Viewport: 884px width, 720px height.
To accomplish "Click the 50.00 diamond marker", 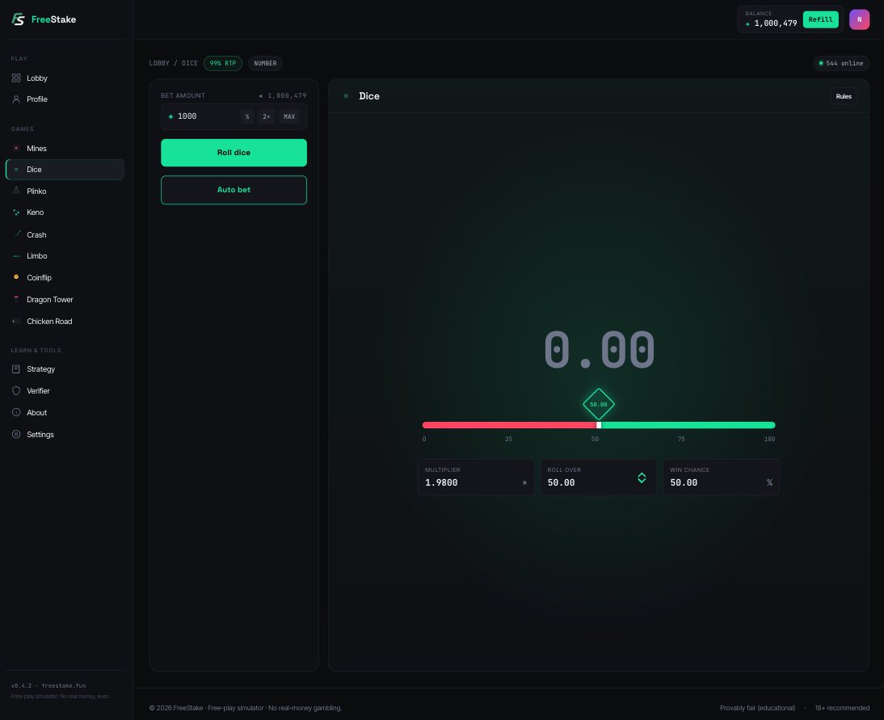I will [599, 404].
